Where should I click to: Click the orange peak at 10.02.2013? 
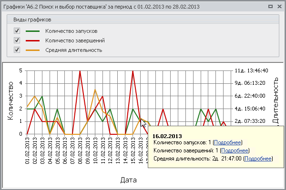95,90
